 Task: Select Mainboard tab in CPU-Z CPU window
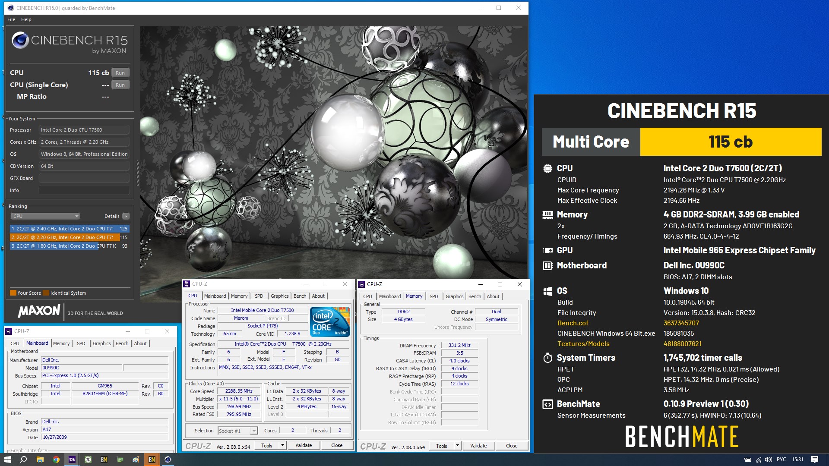pyautogui.click(x=215, y=296)
